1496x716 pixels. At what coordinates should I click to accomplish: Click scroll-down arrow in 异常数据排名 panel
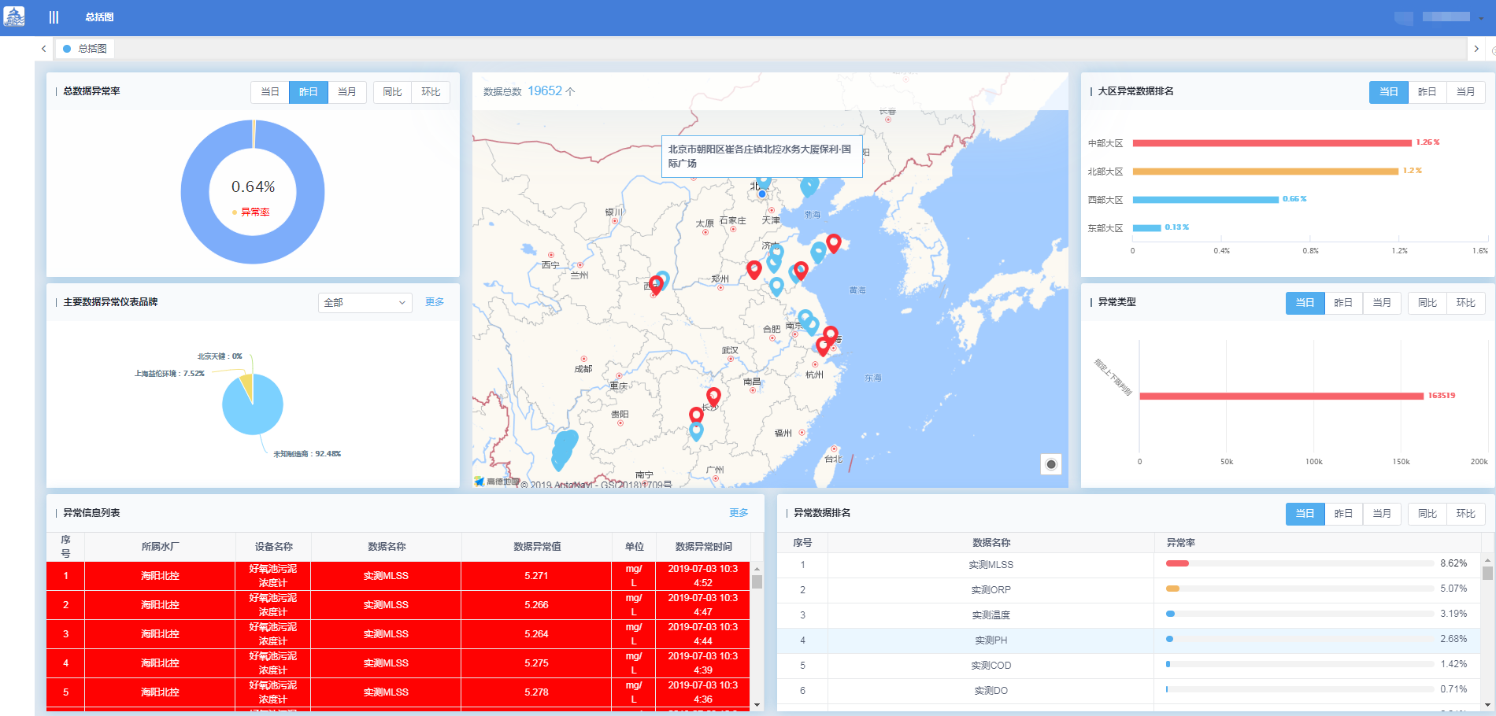(x=1487, y=705)
